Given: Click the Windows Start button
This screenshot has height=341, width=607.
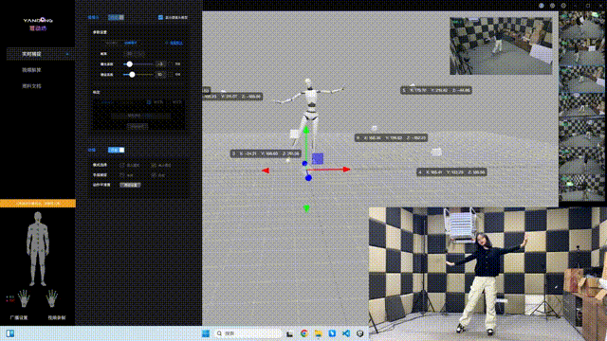Looking at the screenshot, I should tap(206, 333).
